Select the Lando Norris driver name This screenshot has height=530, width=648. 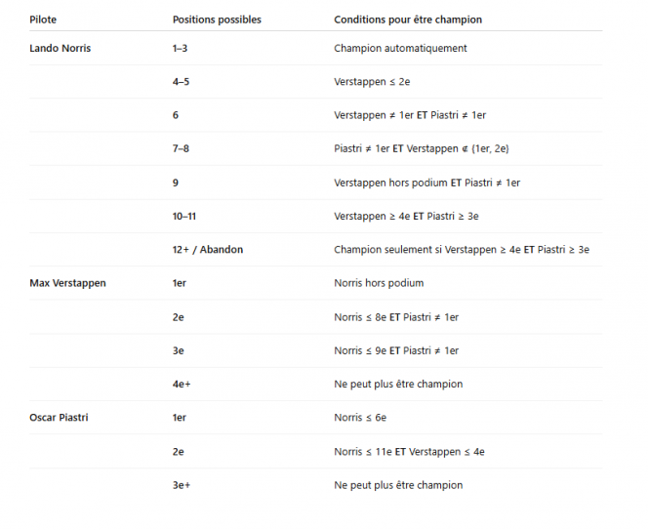click(61, 48)
